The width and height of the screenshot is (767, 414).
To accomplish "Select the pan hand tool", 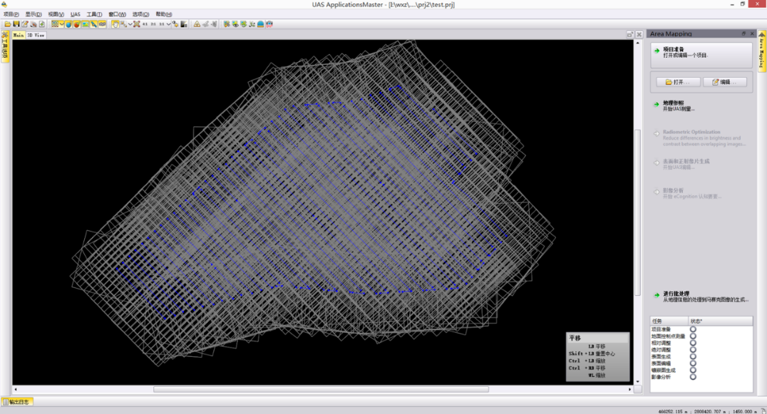I will 115,24.
